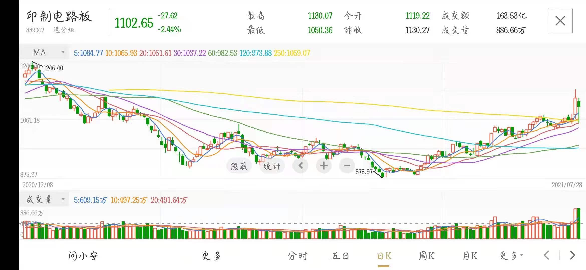
Task: Tap the 最高 value 1130.07
Action: (x=320, y=16)
